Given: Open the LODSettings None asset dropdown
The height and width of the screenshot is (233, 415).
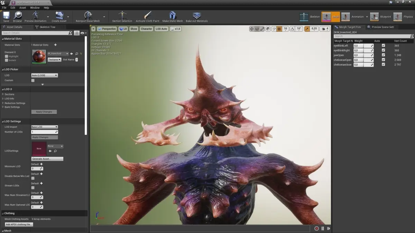Looking at the screenshot, I should pos(55,146).
